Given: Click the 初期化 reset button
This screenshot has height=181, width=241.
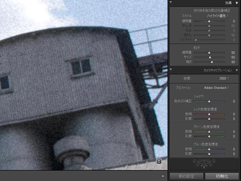Looking at the screenshot, I should [222, 177].
